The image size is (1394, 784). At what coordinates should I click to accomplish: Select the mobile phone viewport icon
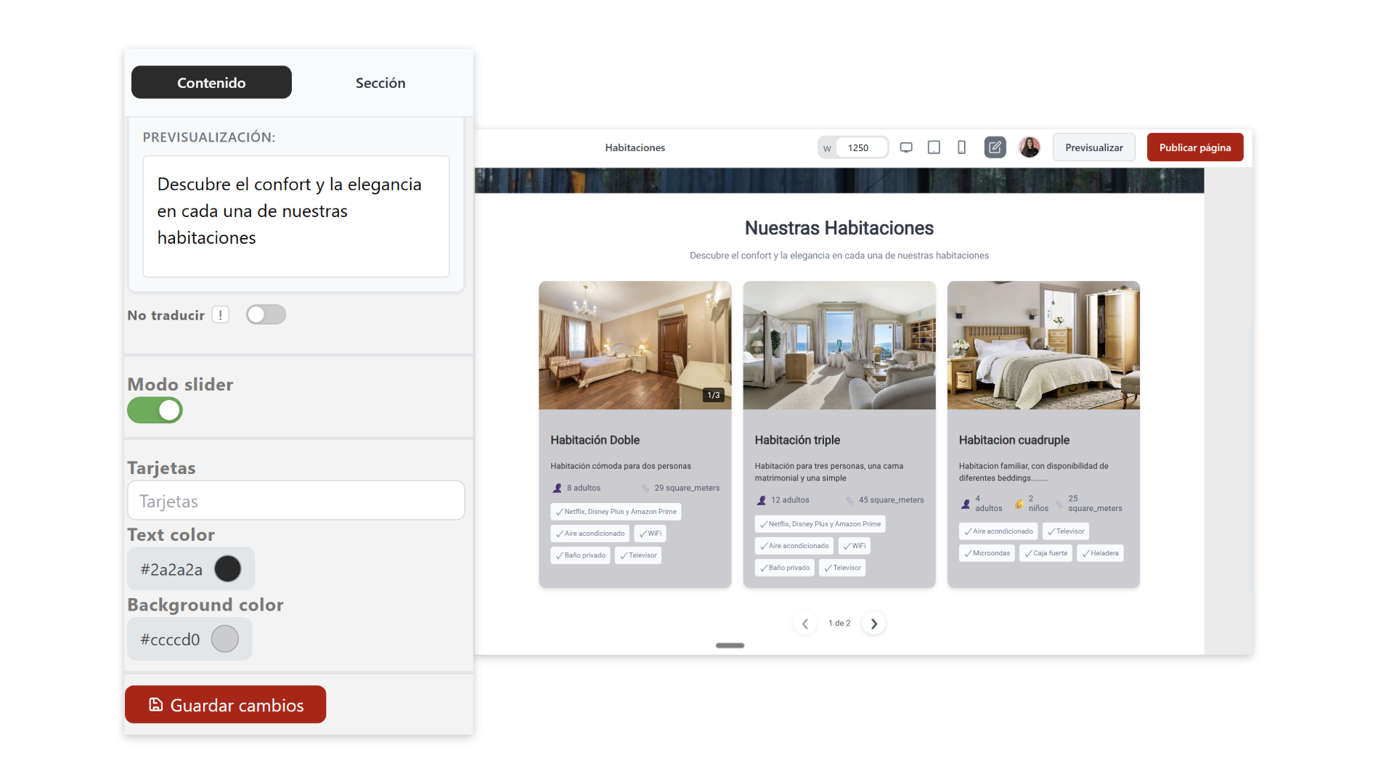tap(961, 147)
